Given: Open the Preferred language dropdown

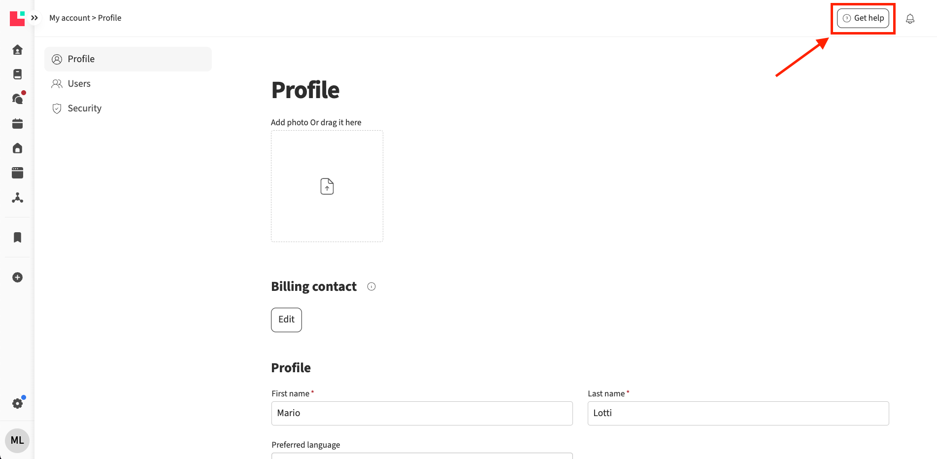Looking at the screenshot, I should [422, 456].
